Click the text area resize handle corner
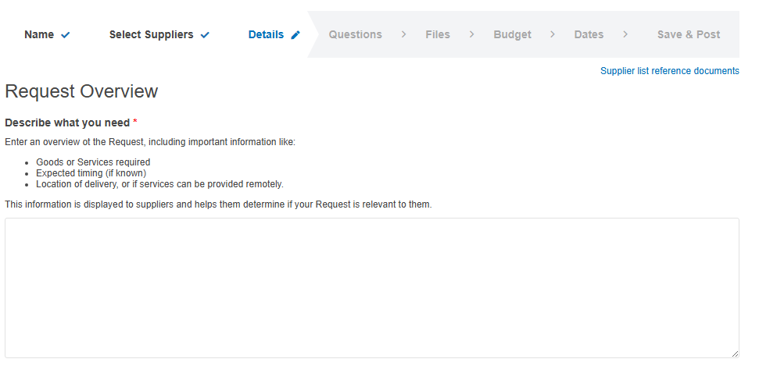This screenshot has width=759, height=366. (736, 354)
